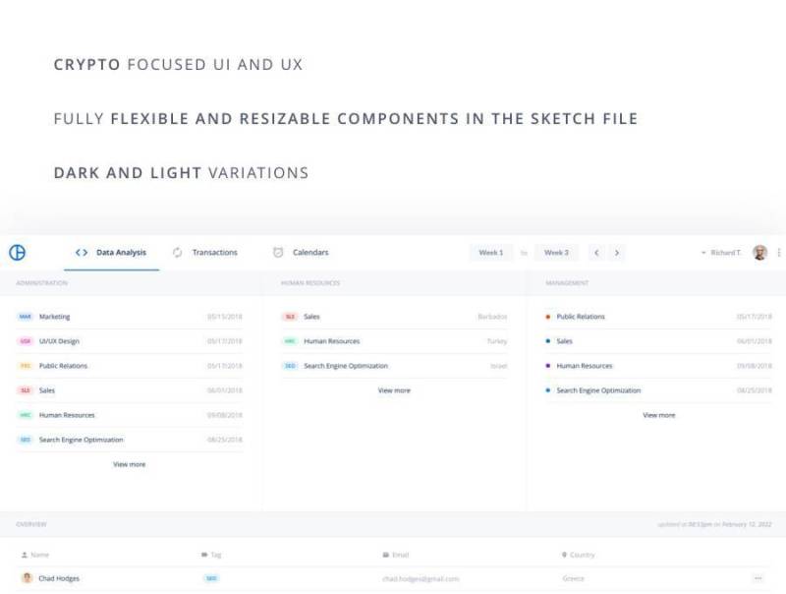Click the SEO tag in Chad Hodges row
The height and width of the screenshot is (594, 786).
211,578
